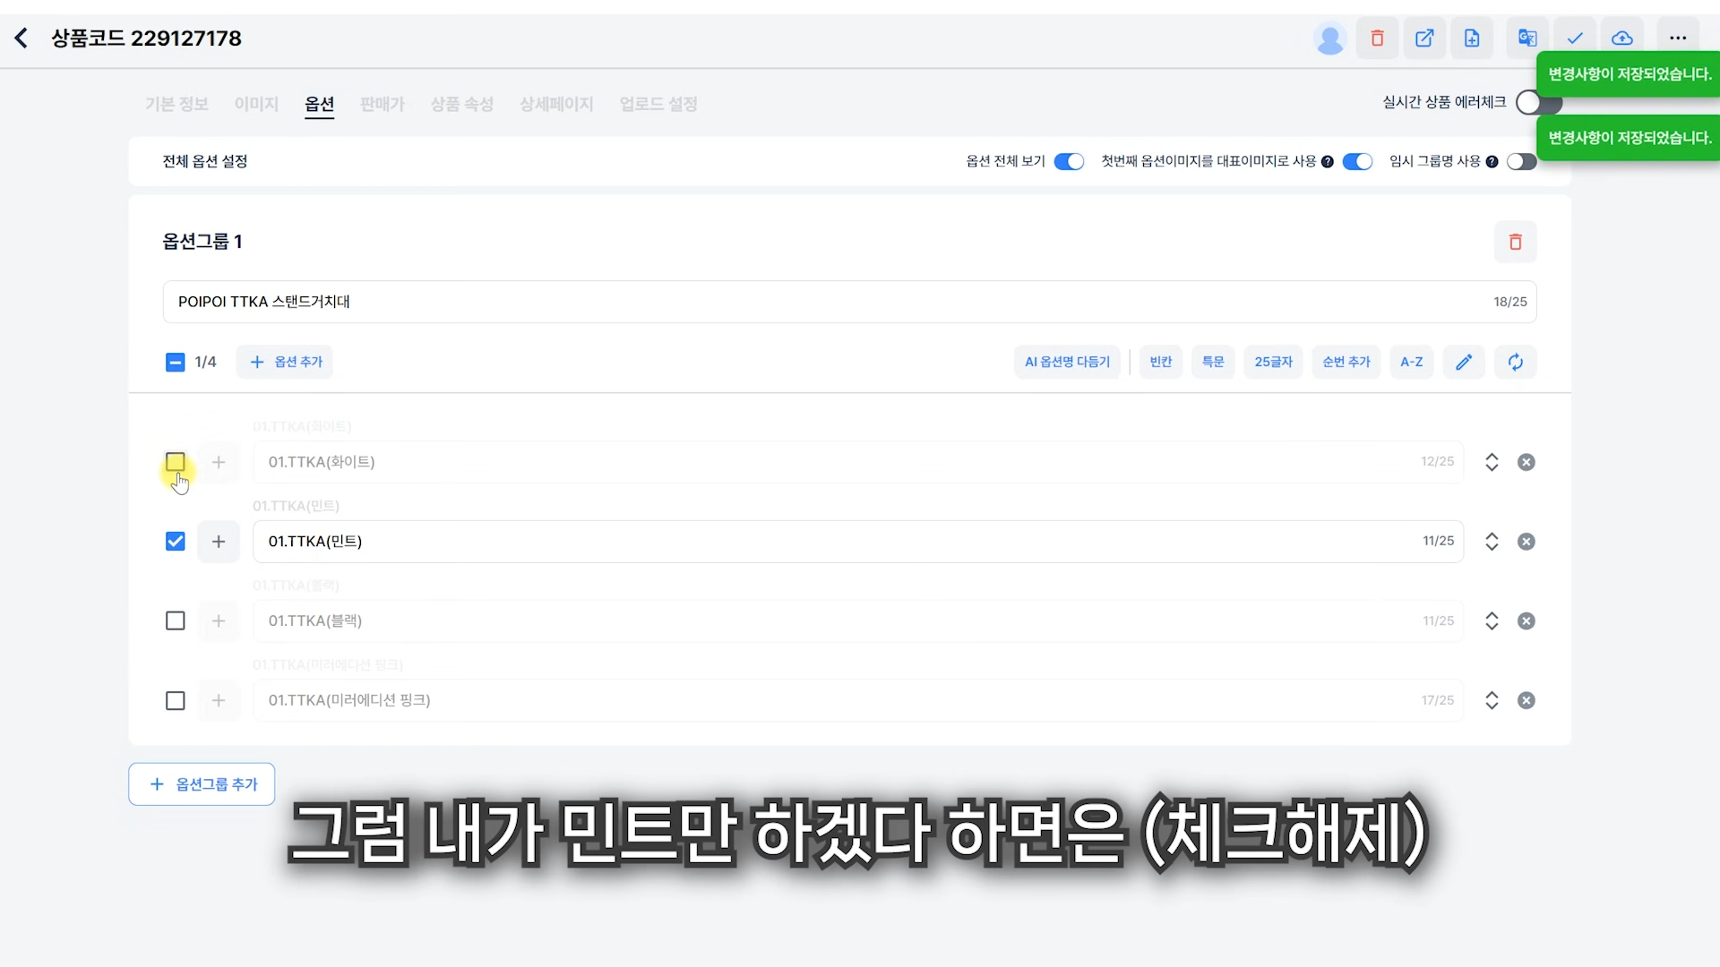This screenshot has height=967, width=1720.
Task: Open the Google Translate icon in the toolbar
Action: (x=1526, y=38)
